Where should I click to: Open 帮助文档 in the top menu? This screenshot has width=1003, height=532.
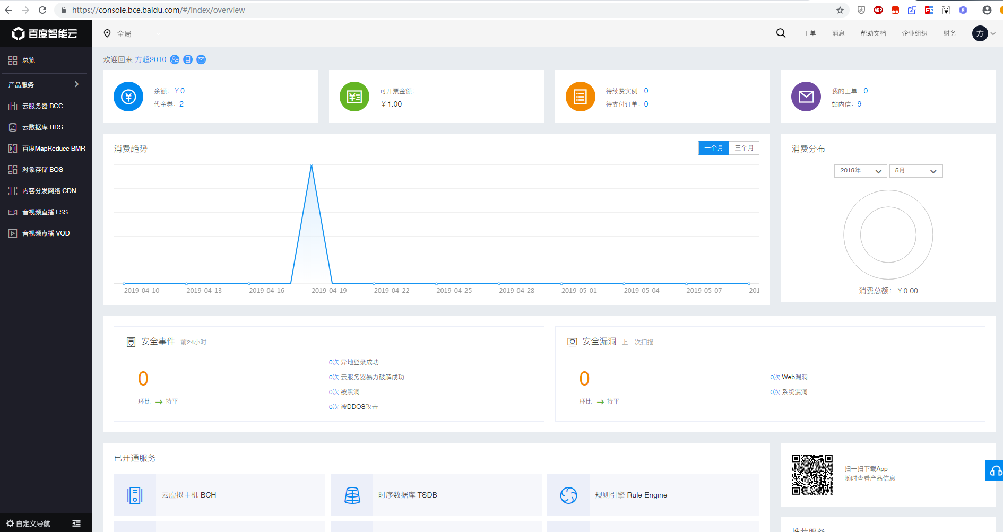pos(873,33)
